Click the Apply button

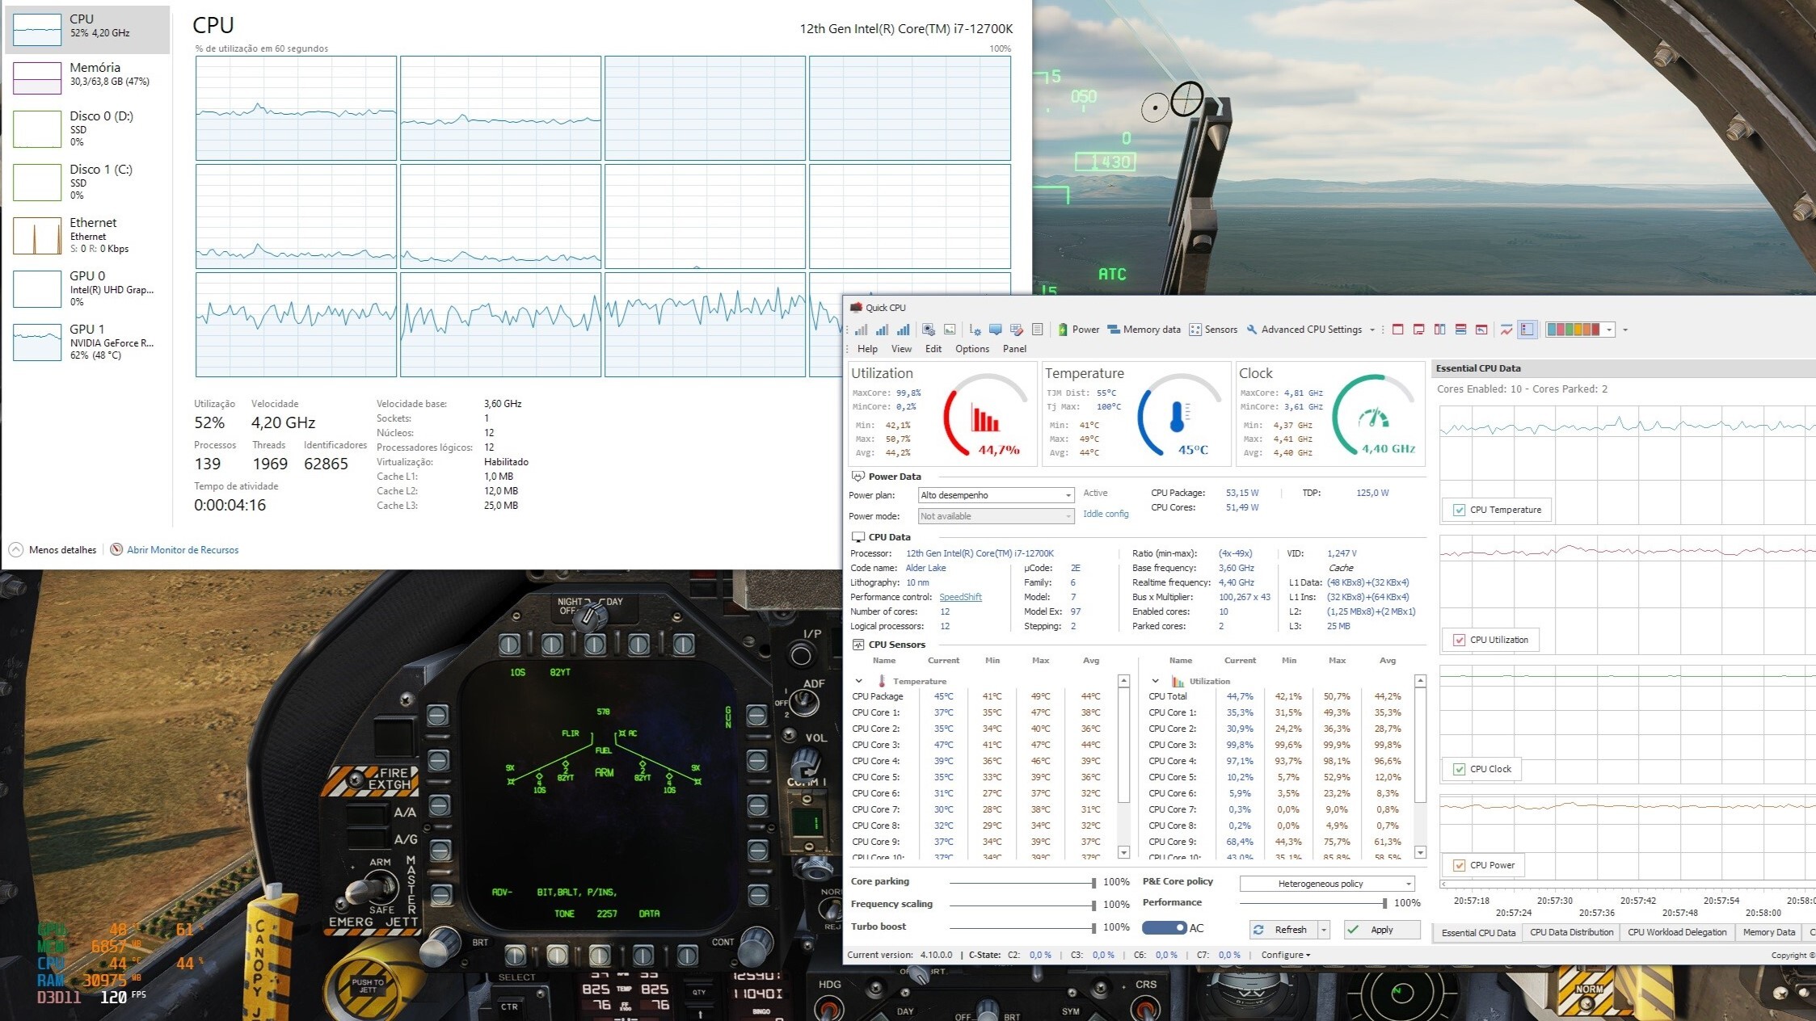click(1381, 930)
